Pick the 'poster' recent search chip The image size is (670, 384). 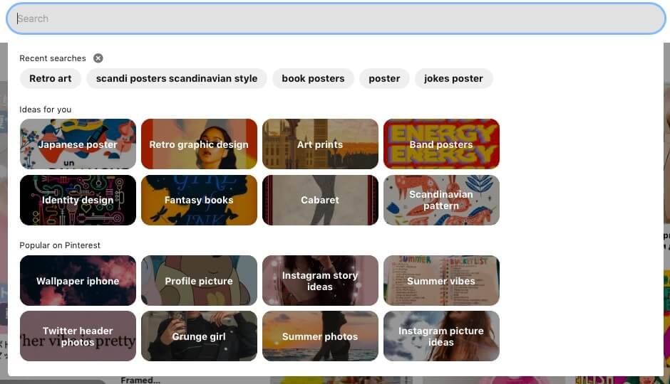coord(385,79)
